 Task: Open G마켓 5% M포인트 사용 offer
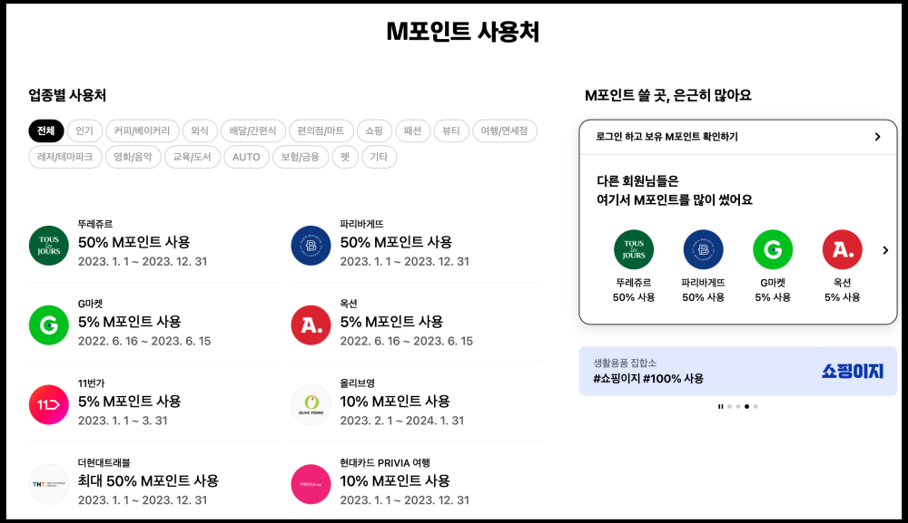154,323
